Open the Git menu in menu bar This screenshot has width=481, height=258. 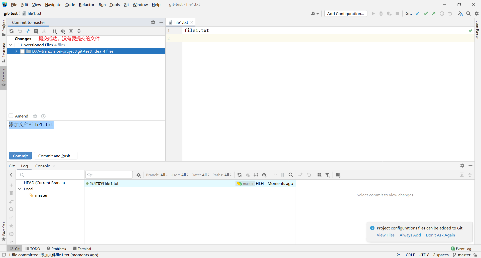point(126,5)
